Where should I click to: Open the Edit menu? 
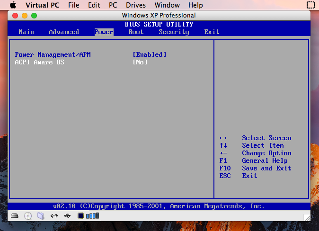click(x=94, y=5)
